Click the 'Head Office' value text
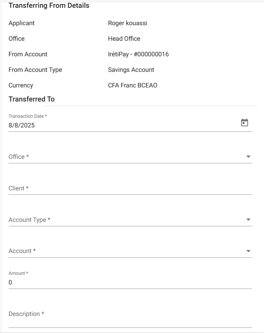This screenshot has width=264, height=333. point(124,39)
